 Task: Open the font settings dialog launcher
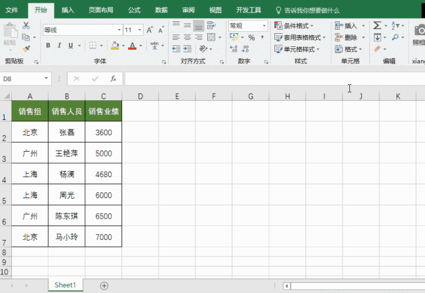coord(164,62)
